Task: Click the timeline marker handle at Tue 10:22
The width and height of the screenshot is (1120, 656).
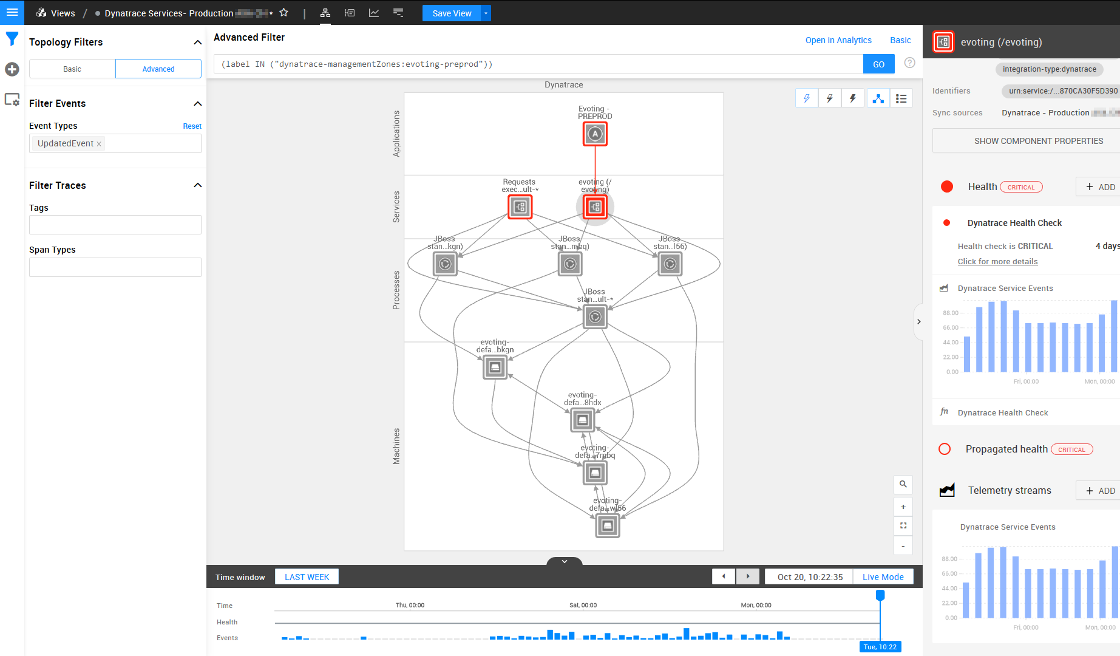Action: click(x=880, y=595)
